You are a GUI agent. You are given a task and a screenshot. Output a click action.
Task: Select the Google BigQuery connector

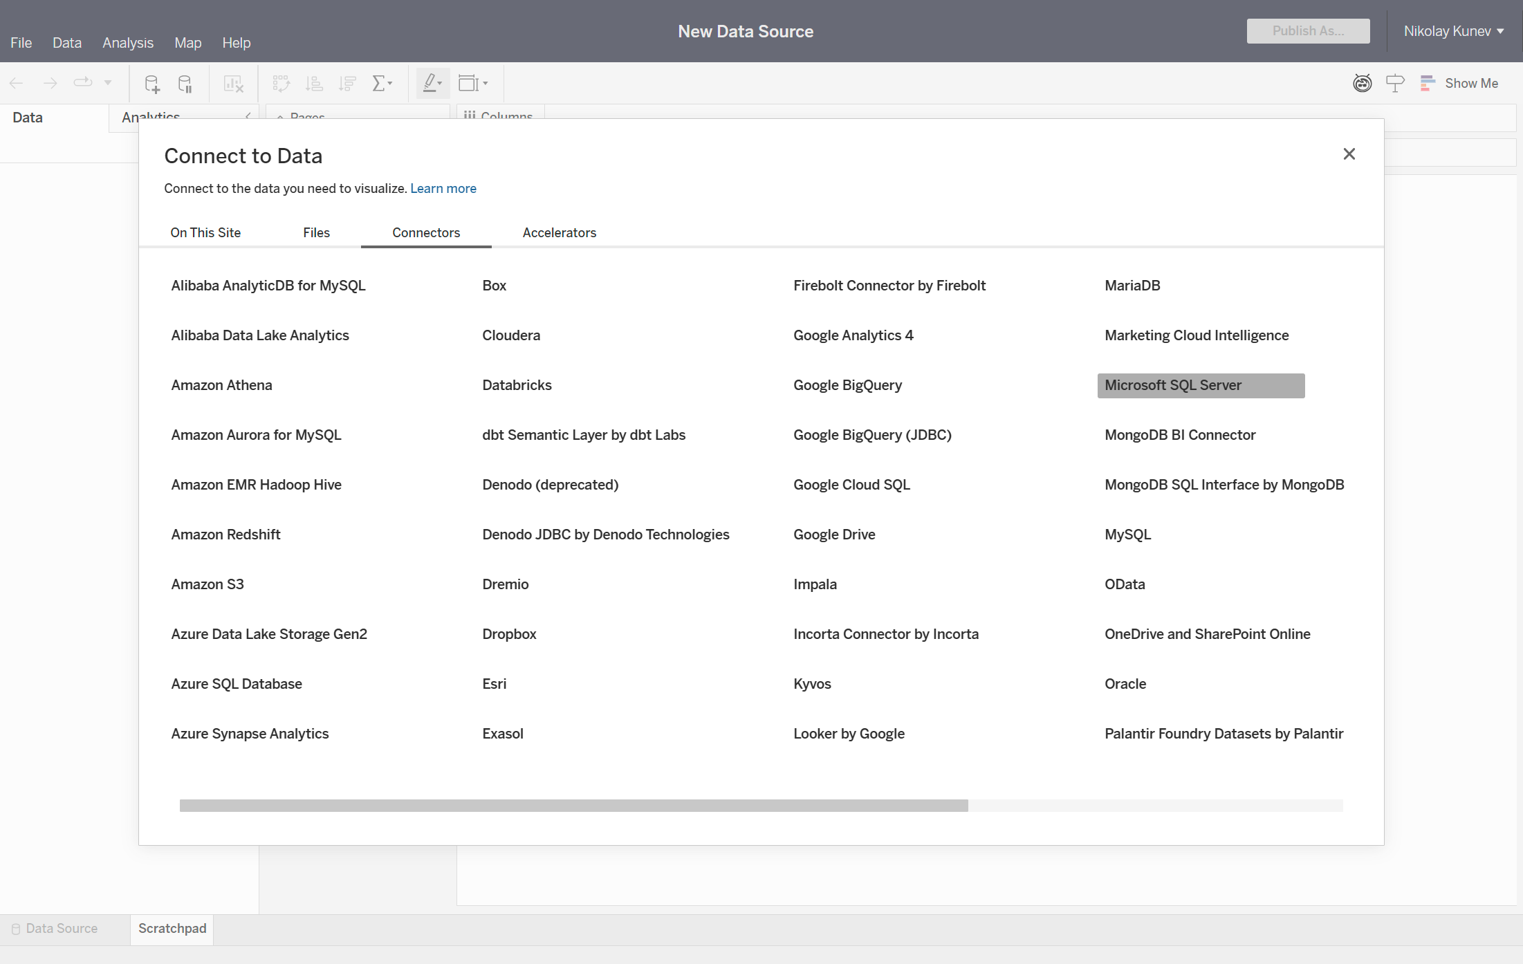click(847, 385)
